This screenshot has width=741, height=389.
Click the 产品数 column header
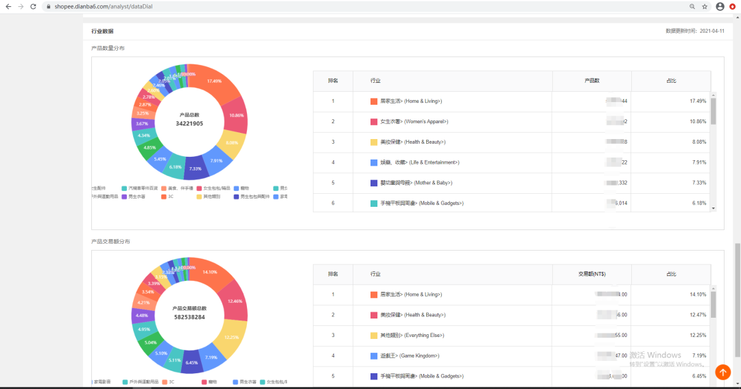click(591, 81)
